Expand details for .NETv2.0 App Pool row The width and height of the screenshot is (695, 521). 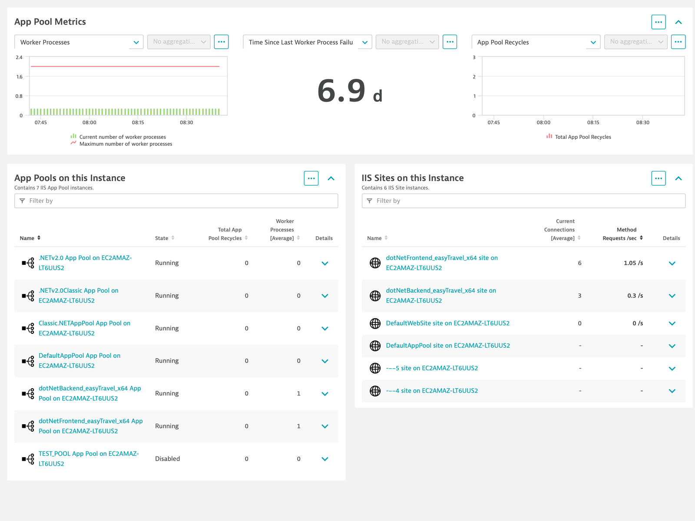(x=325, y=264)
